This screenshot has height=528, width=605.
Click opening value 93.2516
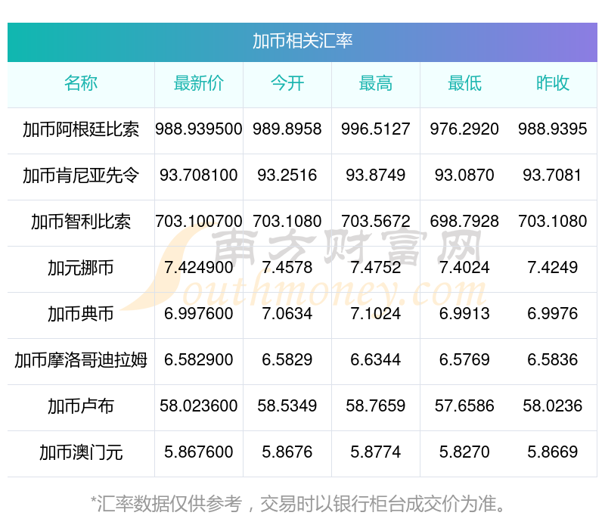click(x=287, y=175)
